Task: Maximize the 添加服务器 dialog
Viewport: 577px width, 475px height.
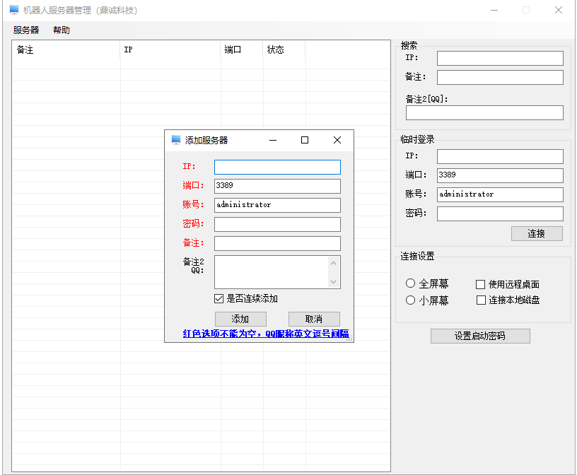Action: click(305, 140)
